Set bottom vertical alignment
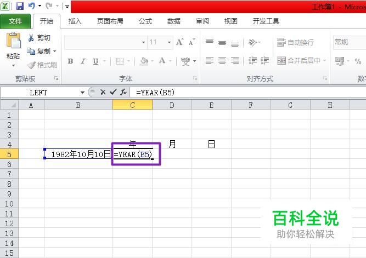 coord(235,44)
